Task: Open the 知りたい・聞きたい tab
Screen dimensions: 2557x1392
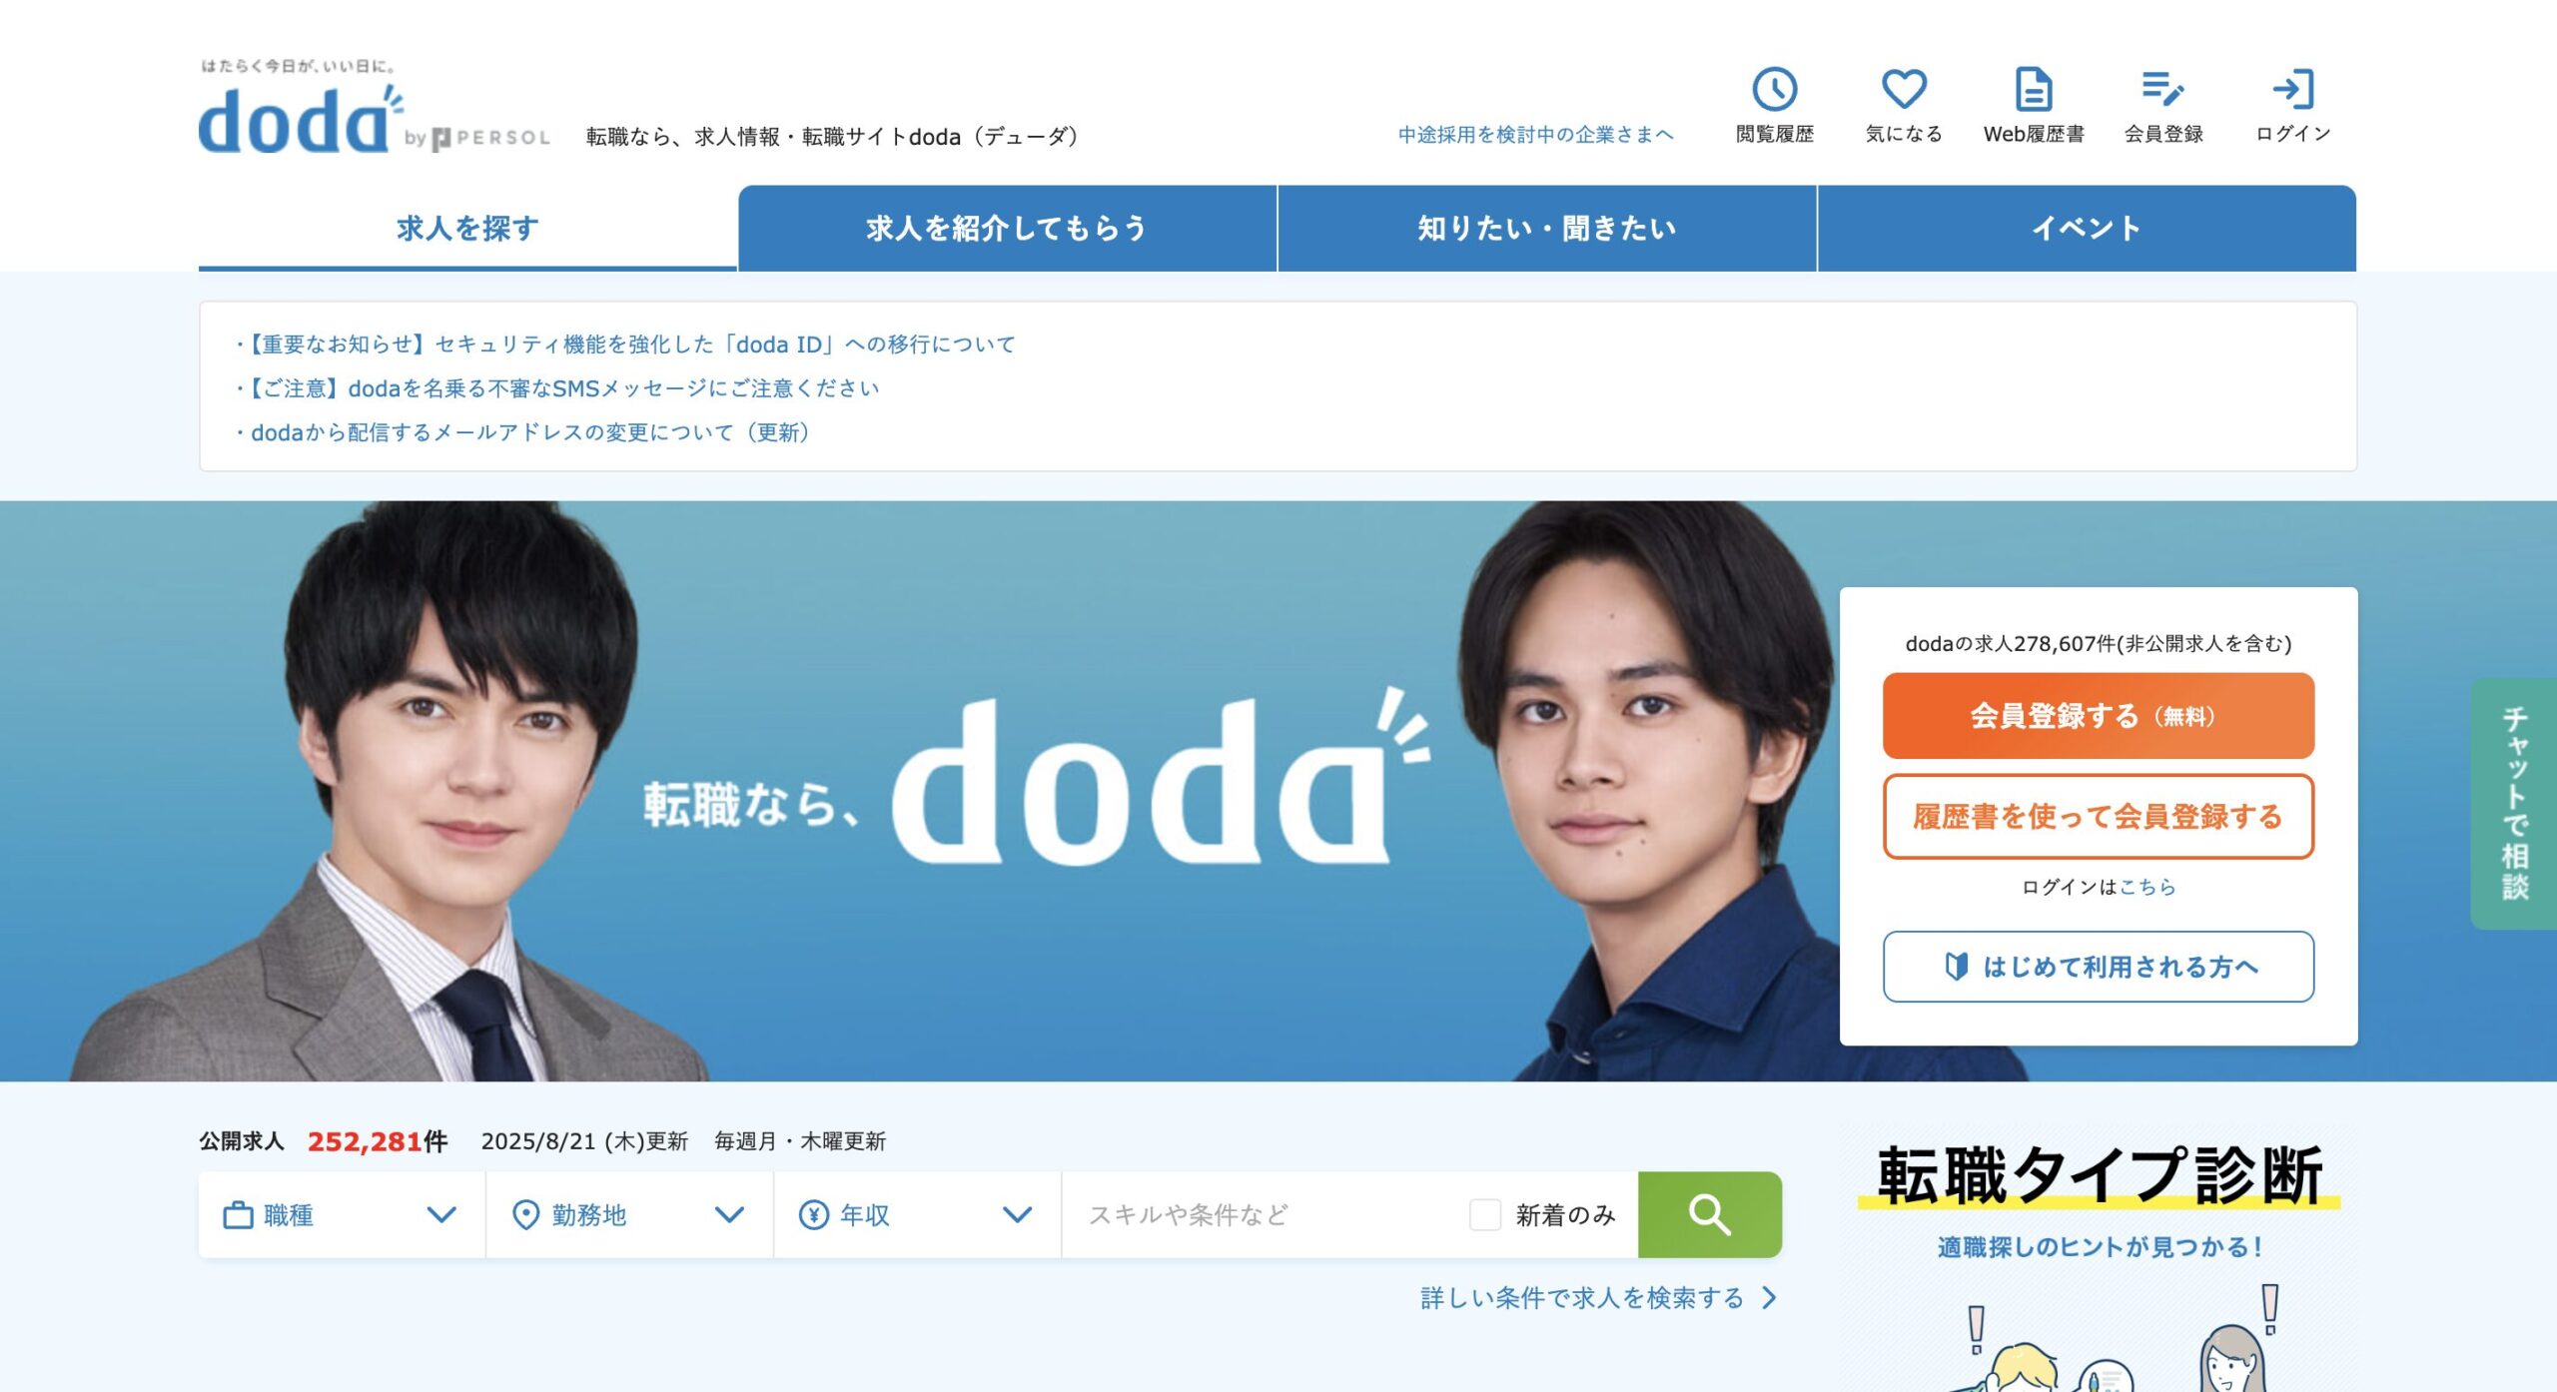Action: pos(1547,228)
